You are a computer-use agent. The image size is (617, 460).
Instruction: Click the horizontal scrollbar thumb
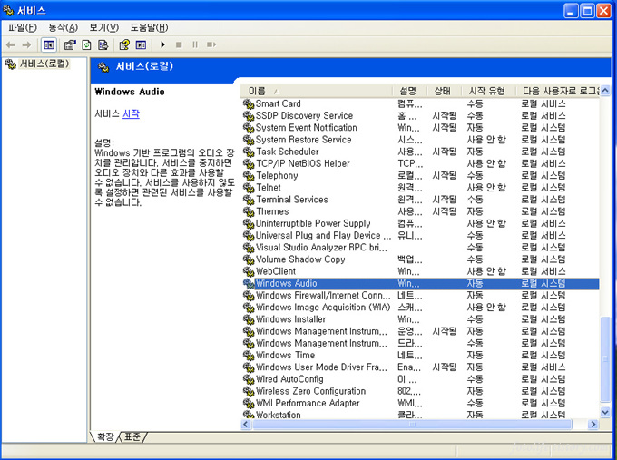click(x=412, y=425)
